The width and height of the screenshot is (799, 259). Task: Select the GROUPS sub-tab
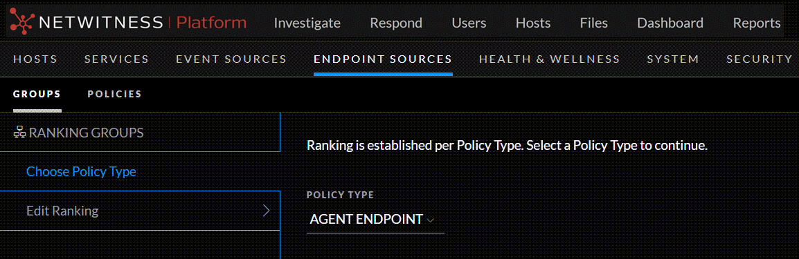click(37, 94)
